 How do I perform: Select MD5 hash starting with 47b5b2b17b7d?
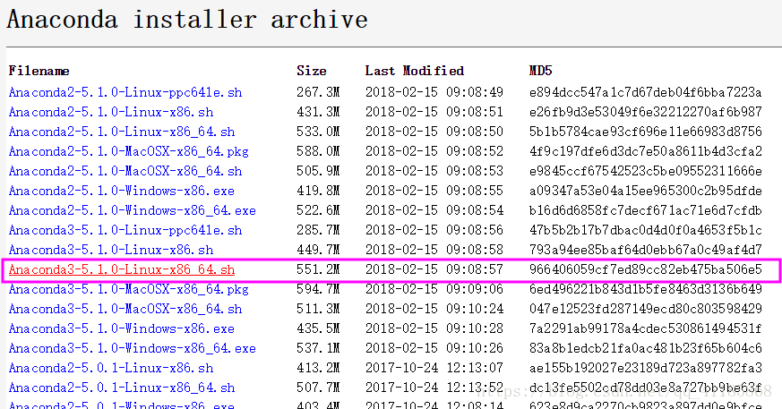tap(646, 230)
